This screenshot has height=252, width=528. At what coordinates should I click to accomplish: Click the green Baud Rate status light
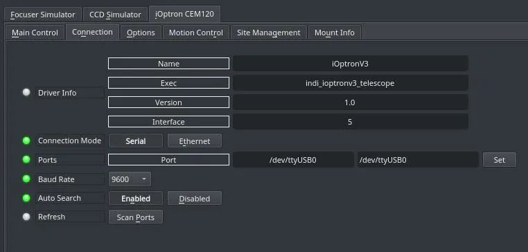pos(26,179)
